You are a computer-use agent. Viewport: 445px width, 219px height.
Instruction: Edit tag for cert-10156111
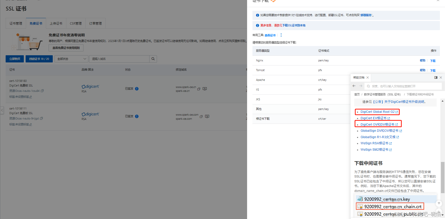(x=31, y=125)
